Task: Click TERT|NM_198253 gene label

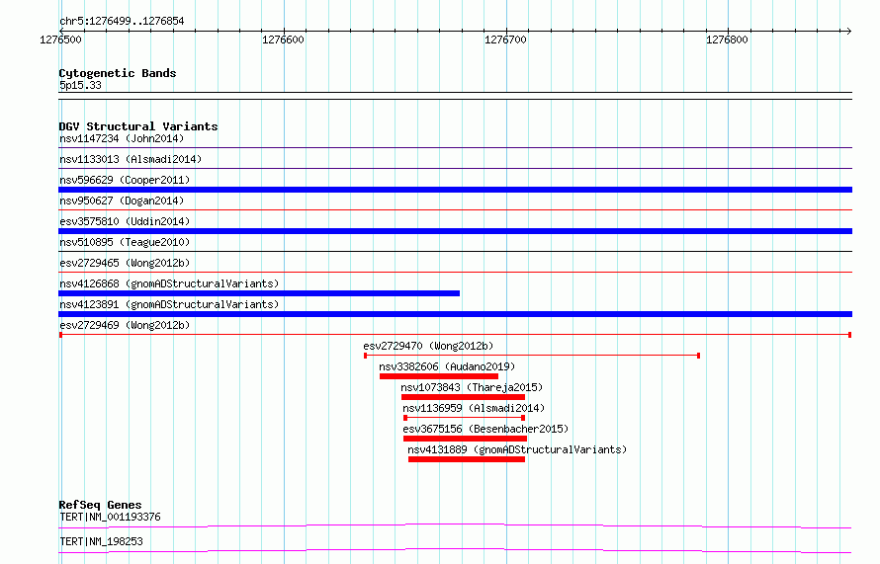Action: click(101, 541)
